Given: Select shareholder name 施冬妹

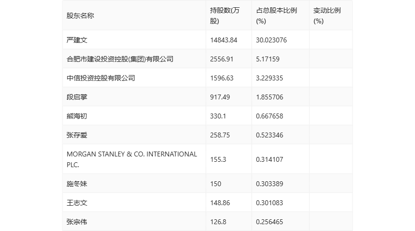Looking at the screenshot, I should point(77,184).
